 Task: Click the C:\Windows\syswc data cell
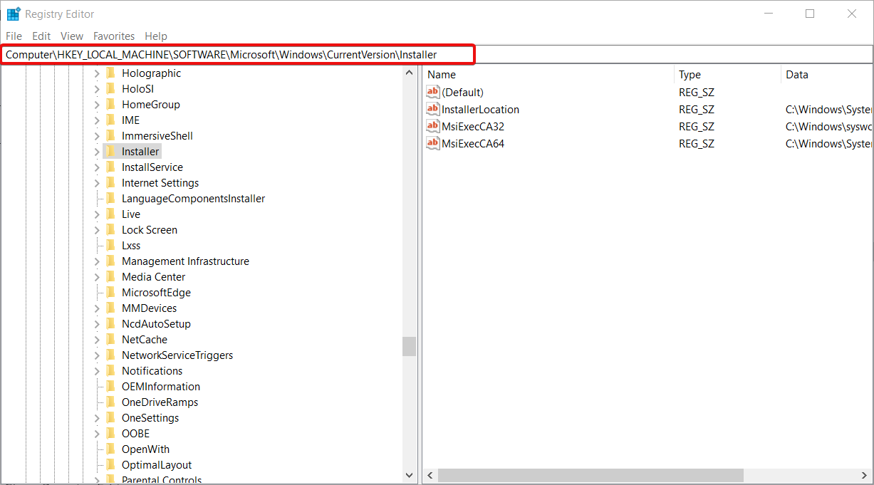(828, 126)
